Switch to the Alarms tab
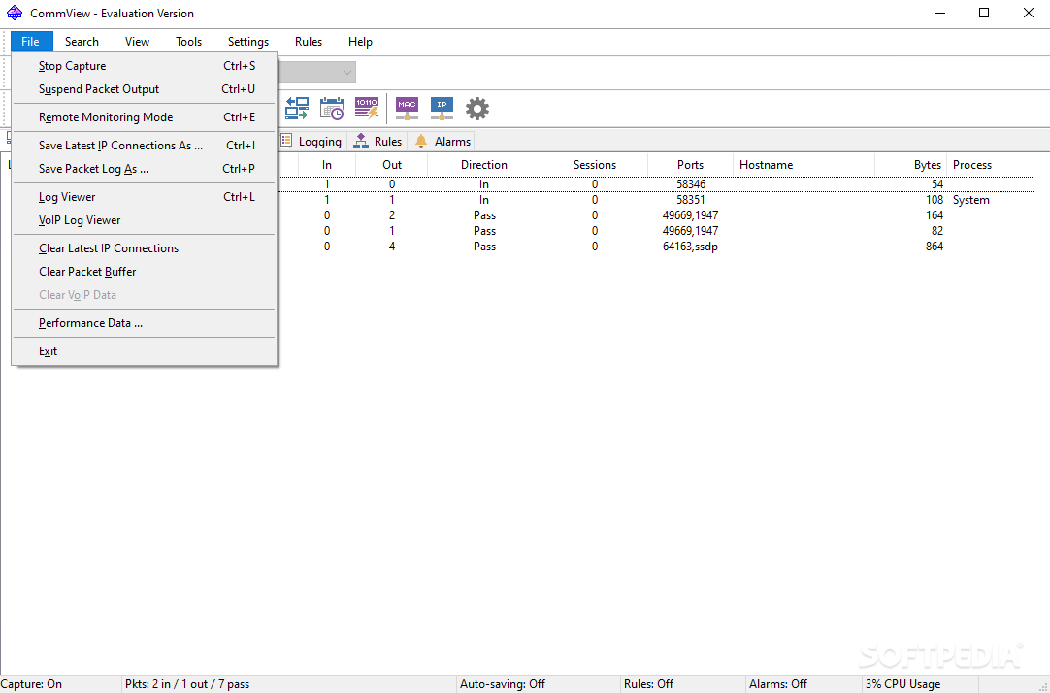Screen dimensions: 1050x693 point(442,142)
